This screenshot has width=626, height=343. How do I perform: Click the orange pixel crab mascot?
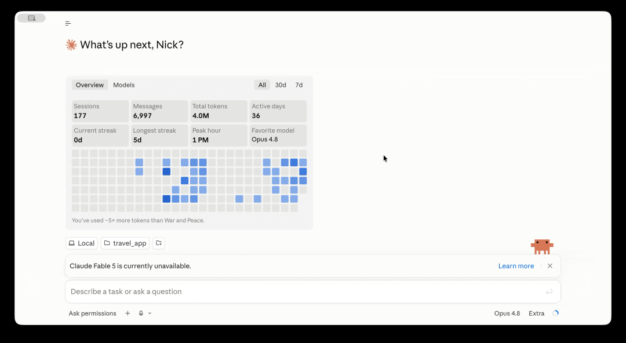point(542,247)
